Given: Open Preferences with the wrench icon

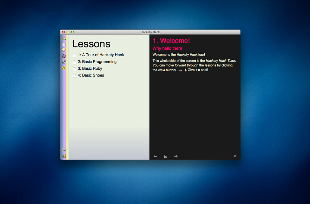Looking at the screenshot, I should click(x=64, y=150).
